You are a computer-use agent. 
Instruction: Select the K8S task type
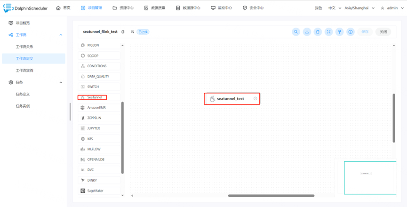point(99,139)
